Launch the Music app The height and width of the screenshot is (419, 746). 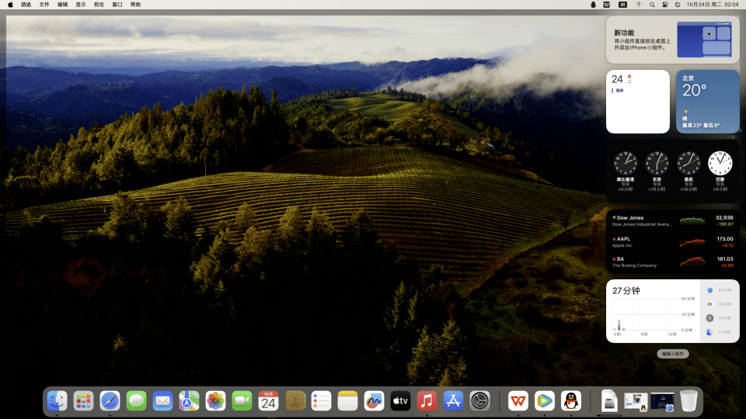point(426,401)
